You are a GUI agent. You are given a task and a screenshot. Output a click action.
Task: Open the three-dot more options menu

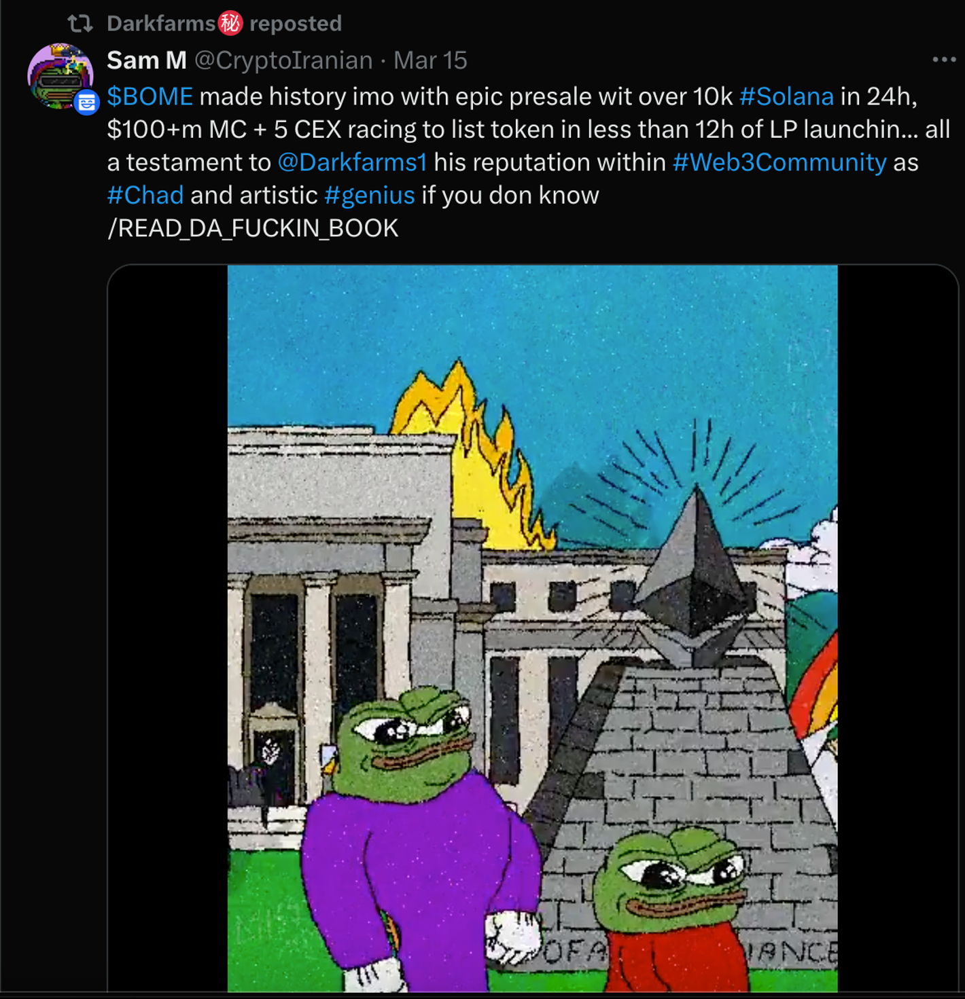(x=944, y=60)
